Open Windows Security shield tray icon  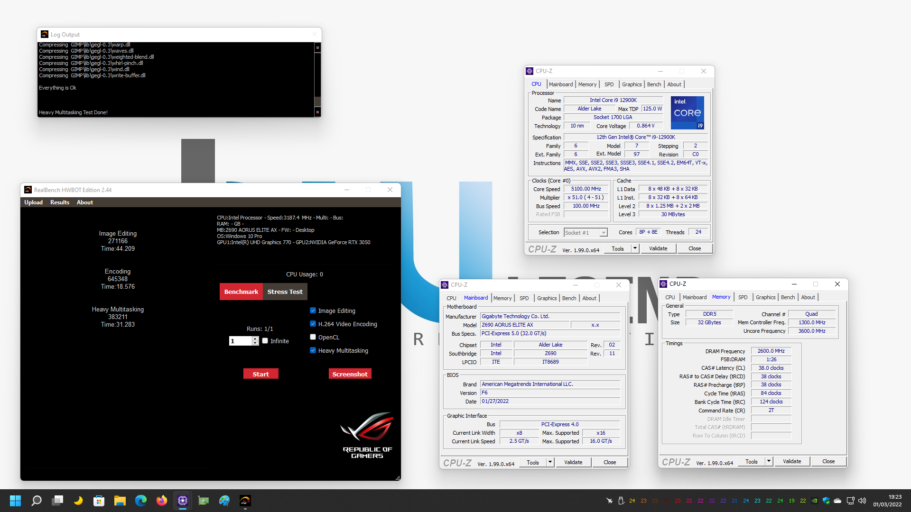click(x=826, y=501)
